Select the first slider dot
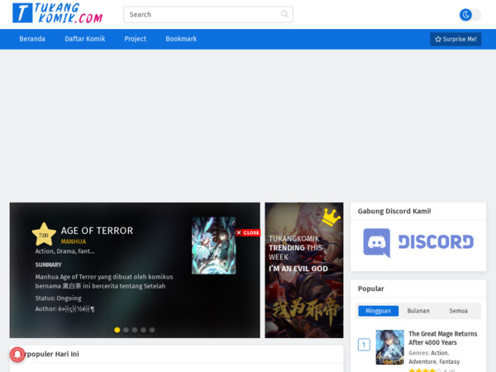Image resolution: width=496 pixels, height=372 pixels. (117, 330)
